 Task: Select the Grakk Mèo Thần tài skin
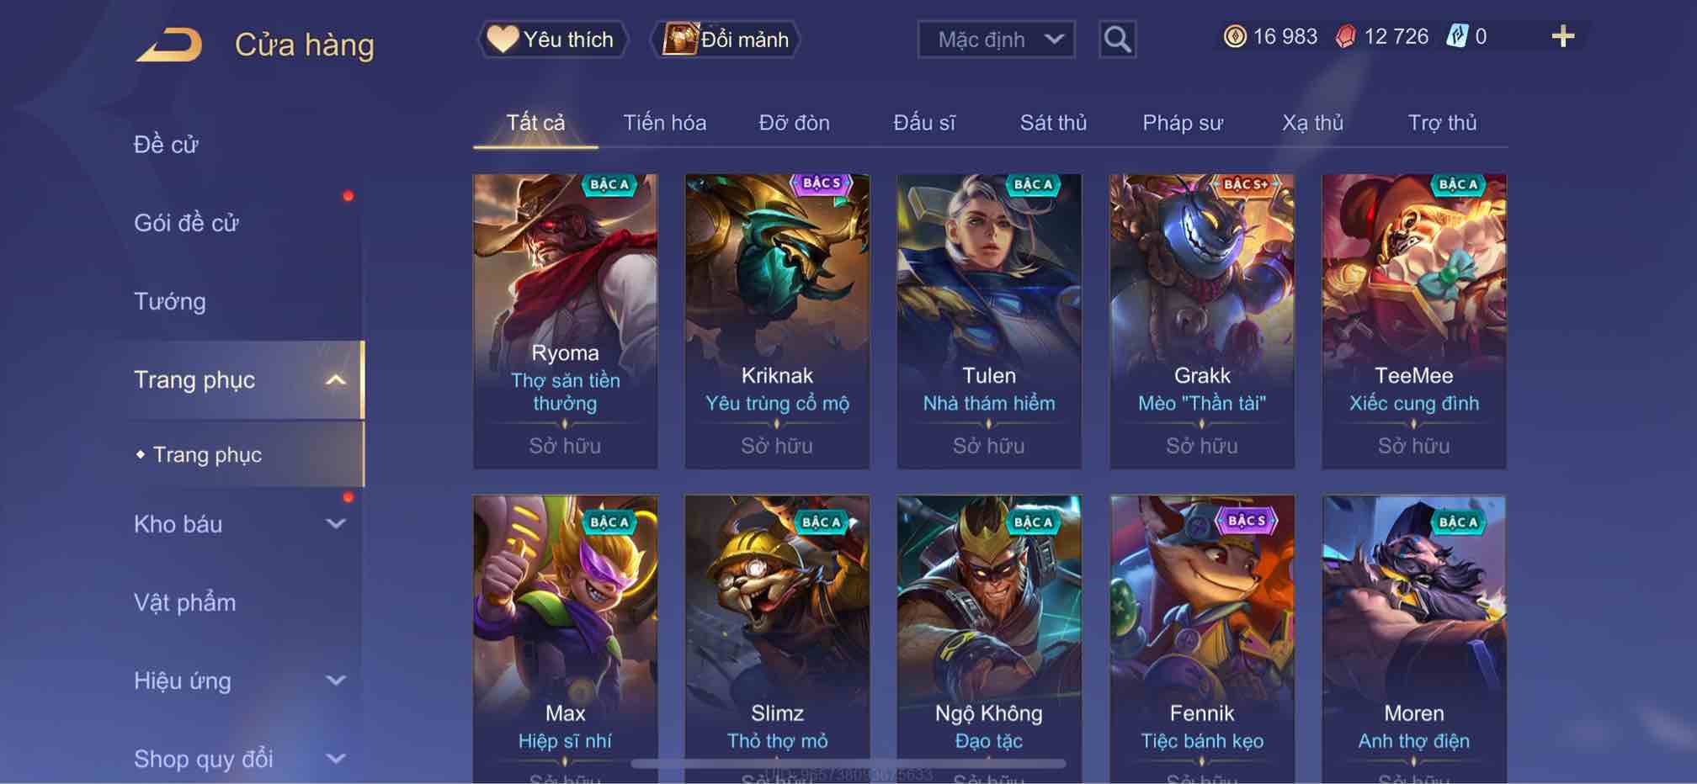click(x=1201, y=321)
